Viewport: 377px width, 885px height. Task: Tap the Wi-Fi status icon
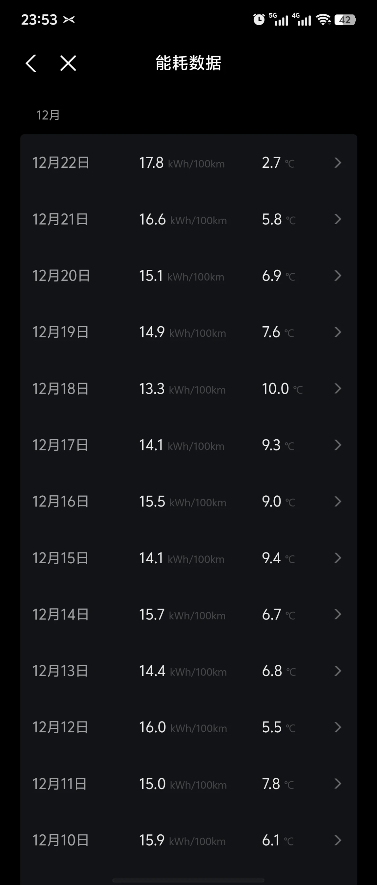(x=324, y=20)
